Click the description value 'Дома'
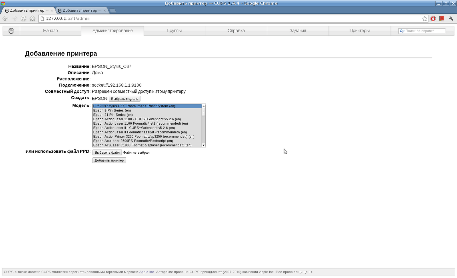 (x=97, y=73)
